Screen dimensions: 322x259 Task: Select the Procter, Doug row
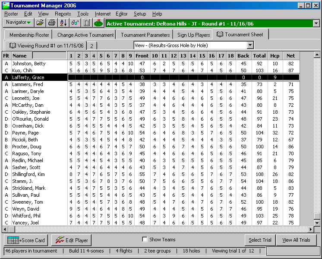(151, 147)
